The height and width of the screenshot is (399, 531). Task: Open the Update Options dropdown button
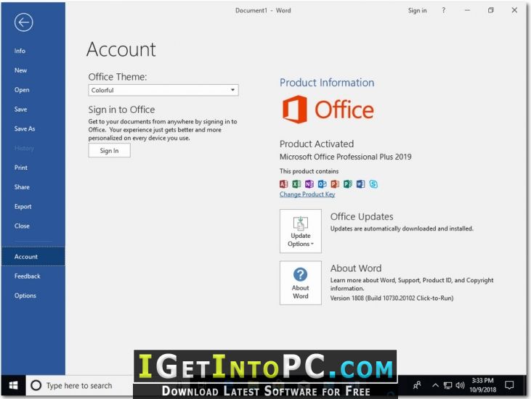coord(301,231)
